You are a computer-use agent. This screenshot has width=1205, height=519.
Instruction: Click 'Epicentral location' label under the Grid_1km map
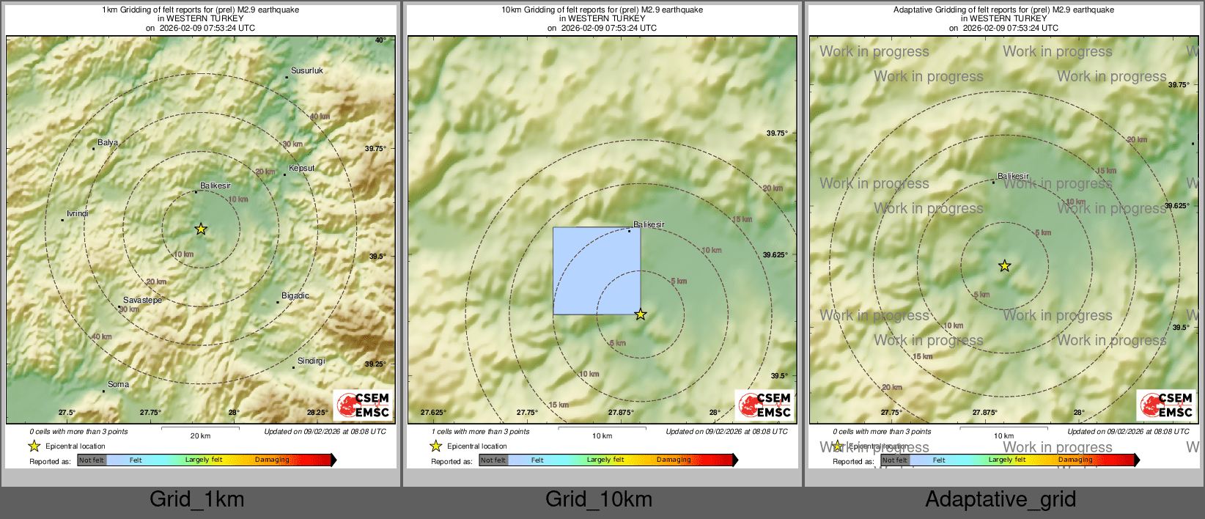click(x=75, y=446)
